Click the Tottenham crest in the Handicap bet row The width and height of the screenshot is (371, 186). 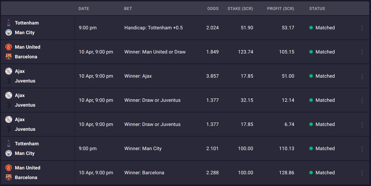tap(9, 23)
